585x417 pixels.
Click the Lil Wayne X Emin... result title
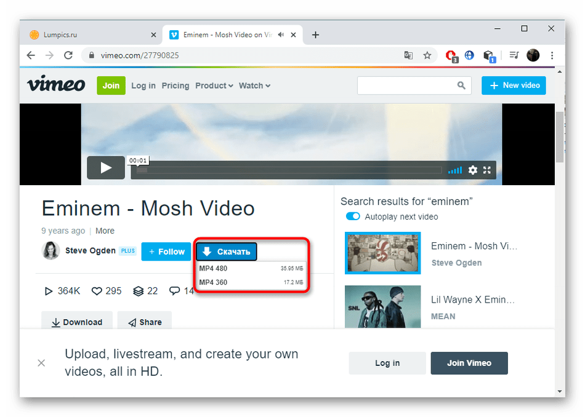tap(474, 300)
